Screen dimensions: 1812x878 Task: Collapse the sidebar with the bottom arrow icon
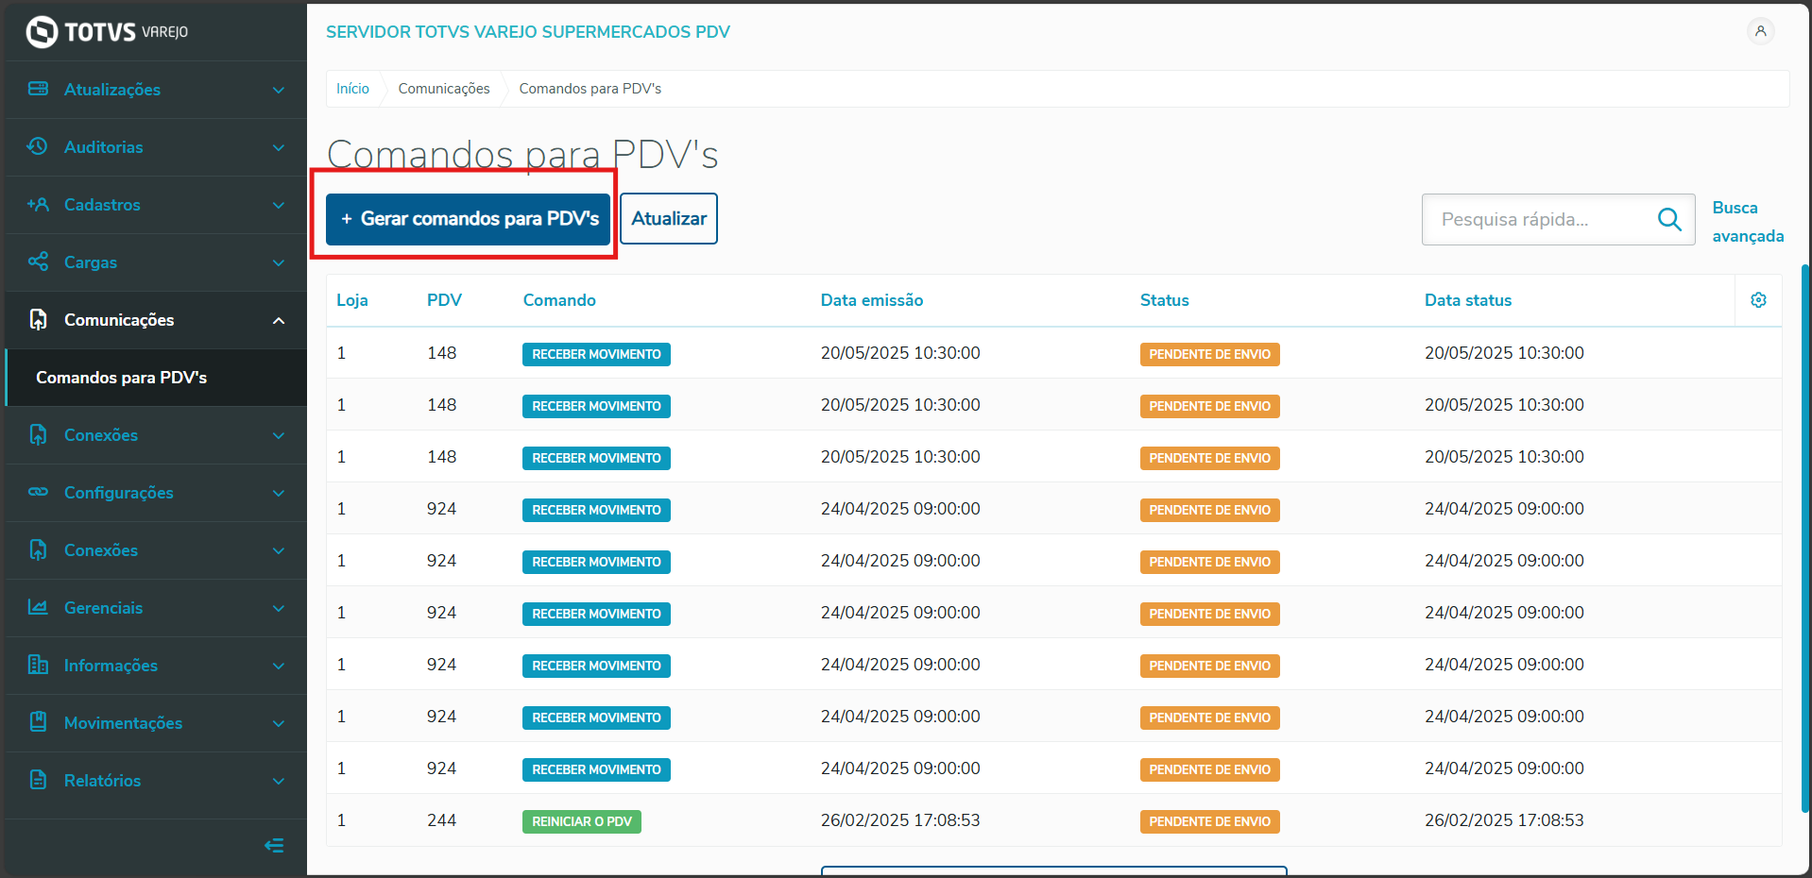[x=274, y=845]
